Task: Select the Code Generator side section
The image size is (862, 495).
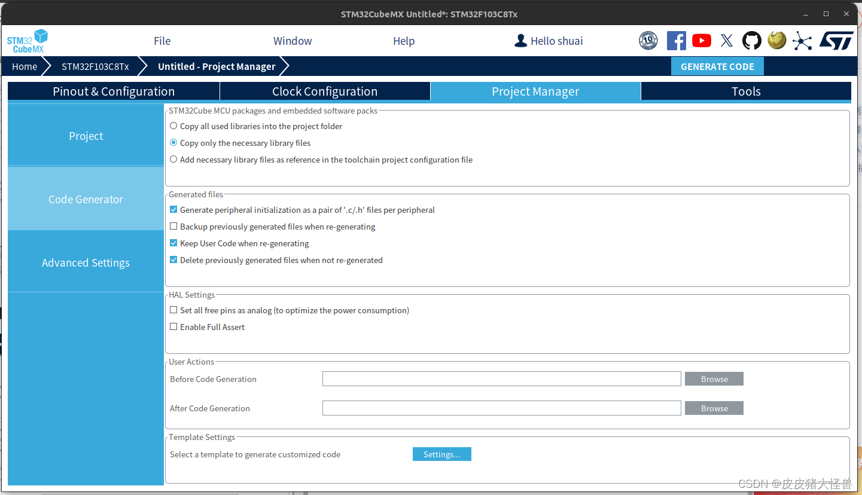Action: (x=86, y=199)
